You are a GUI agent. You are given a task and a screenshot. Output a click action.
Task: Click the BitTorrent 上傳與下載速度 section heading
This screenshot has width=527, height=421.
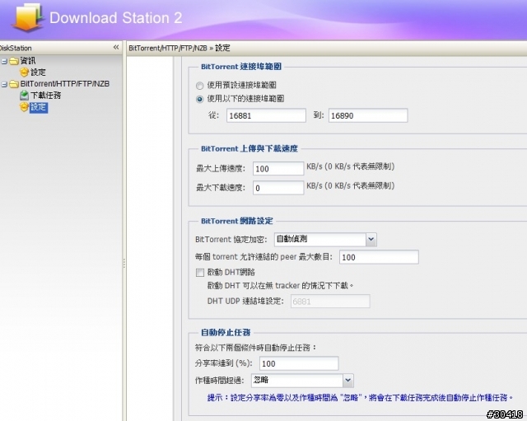tap(250, 148)
